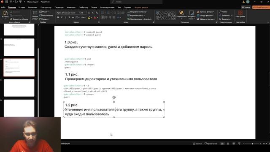270x152 pixels.
Task: Click the red font color swatch
Action: (x=95, y=18)
